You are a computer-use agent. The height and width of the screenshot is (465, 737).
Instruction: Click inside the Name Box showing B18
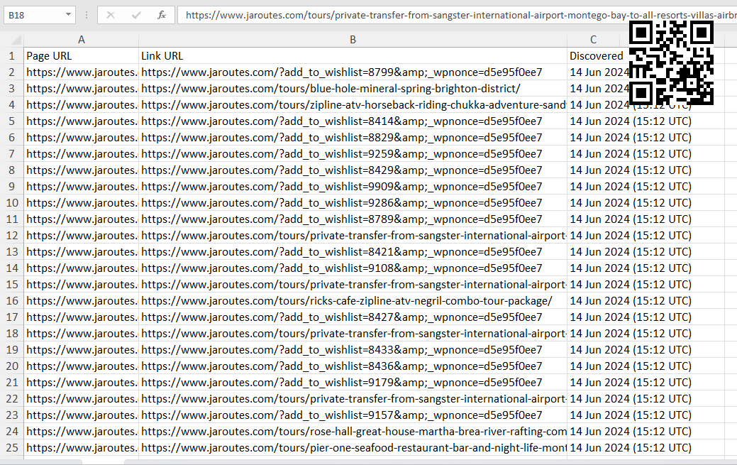point(34,15)
